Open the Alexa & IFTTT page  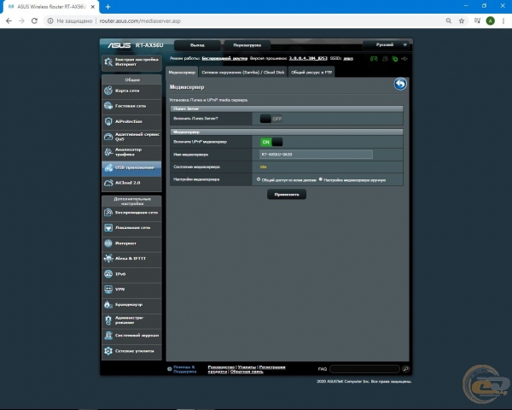click(131, 259)
